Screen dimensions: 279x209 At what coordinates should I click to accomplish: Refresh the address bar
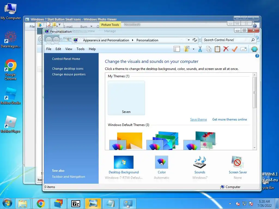click(x=195, y=40)
